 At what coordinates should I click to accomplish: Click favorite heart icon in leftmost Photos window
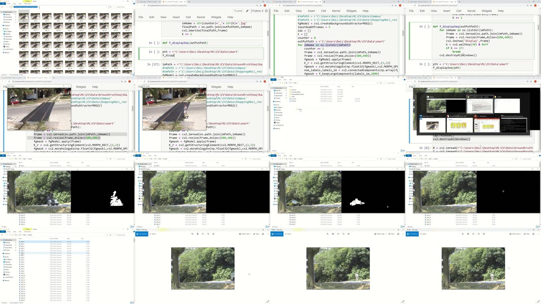pos(203,234)
